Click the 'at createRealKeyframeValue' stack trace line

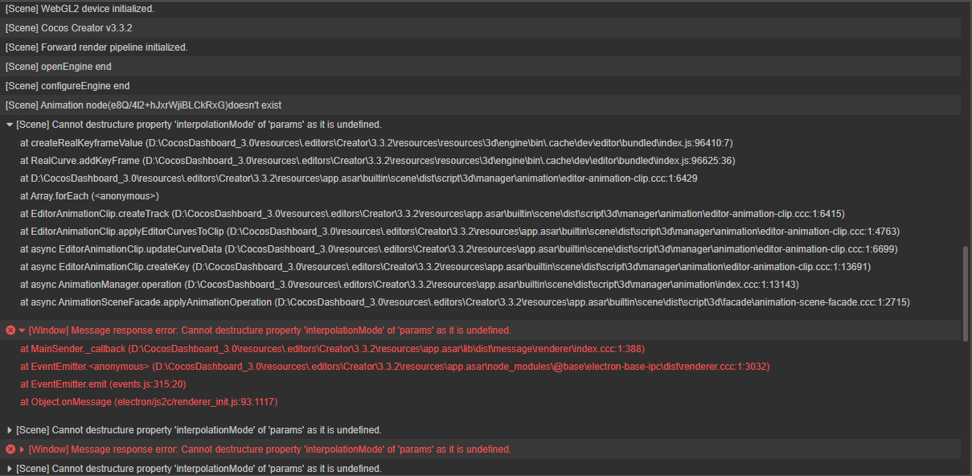coord(375,143)
